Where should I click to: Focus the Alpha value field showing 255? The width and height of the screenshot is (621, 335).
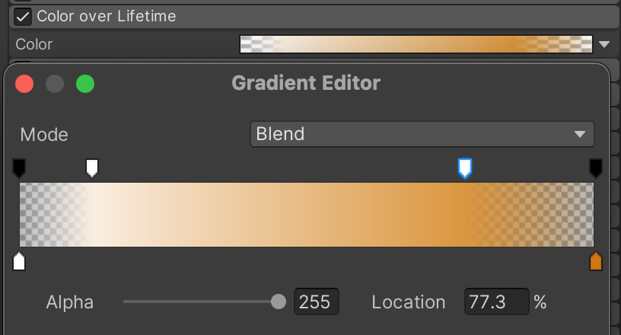[315, 302]
